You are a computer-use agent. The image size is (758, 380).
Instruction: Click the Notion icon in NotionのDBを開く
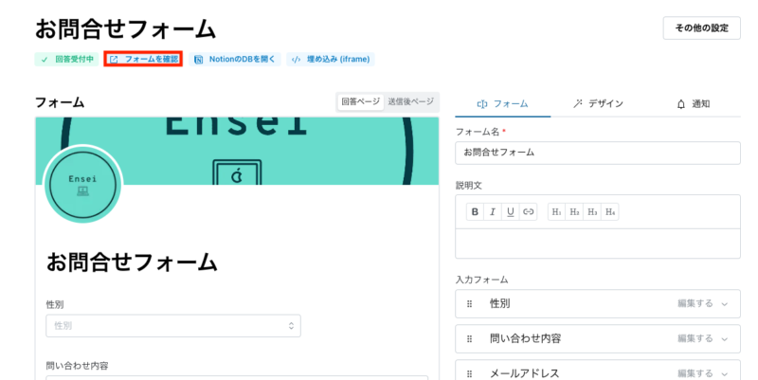(x=198, y=60)
